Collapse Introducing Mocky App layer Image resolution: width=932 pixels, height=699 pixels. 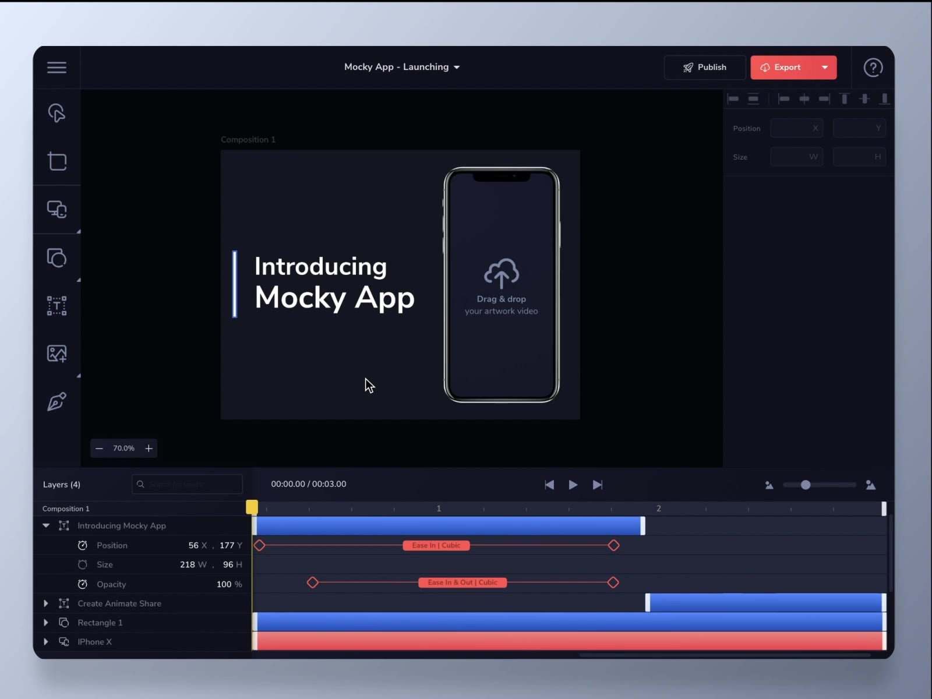click(46, 526)
